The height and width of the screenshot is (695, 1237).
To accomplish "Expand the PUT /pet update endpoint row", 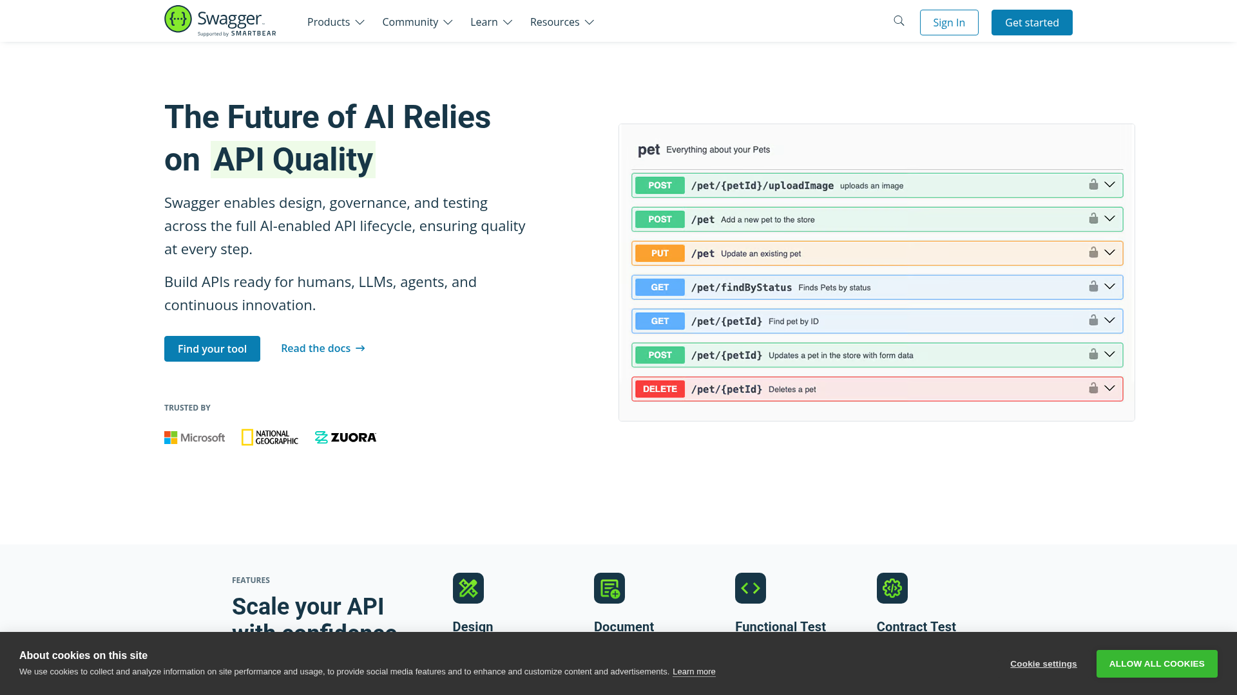I will 1109,252.
